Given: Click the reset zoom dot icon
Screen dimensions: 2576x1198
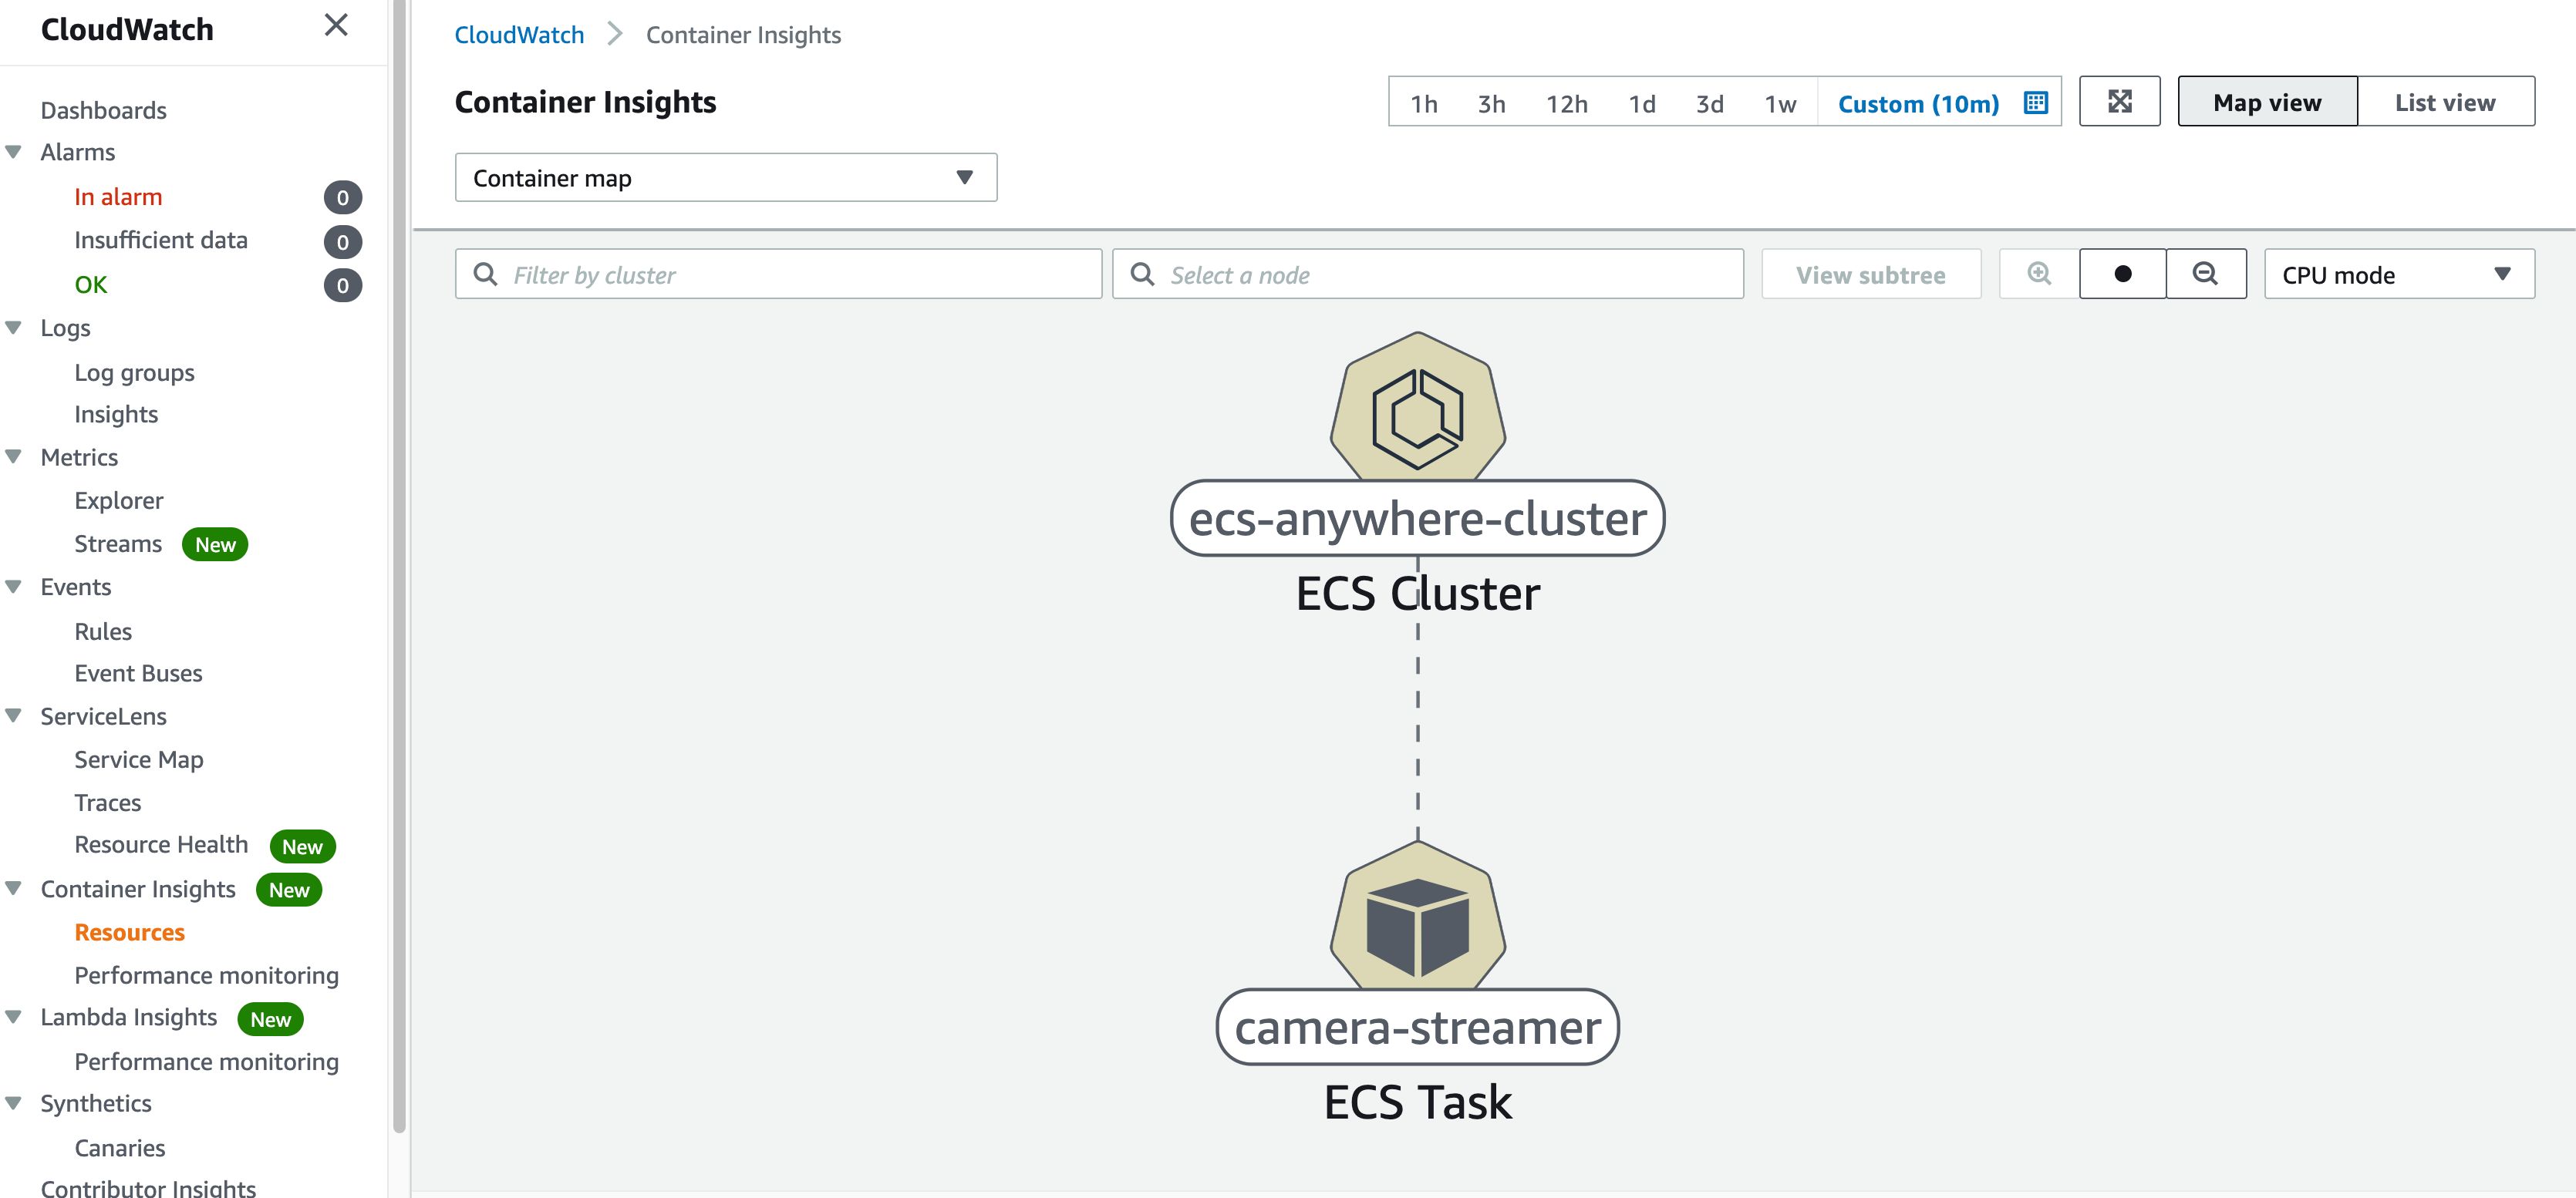Looking at the screenshot, I should point(2122,274).
